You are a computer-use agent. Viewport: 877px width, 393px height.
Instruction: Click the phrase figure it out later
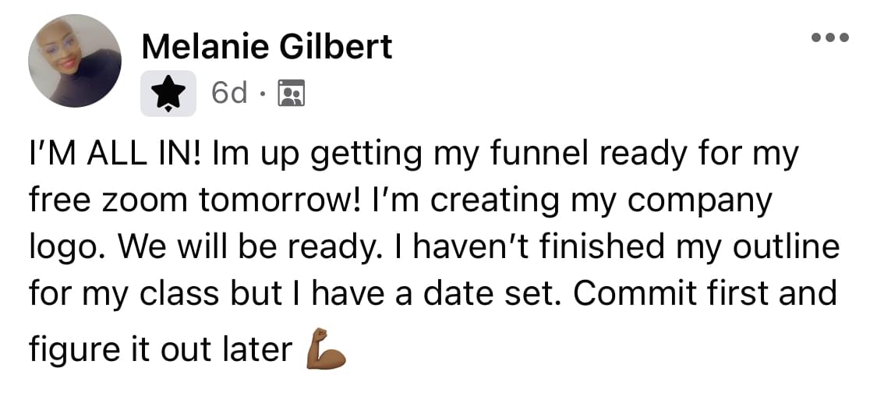pos(161,351)
